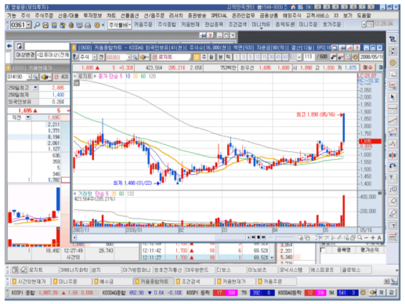Click the 매수 buy button
The image size is (405, 304).
[x=367, y=67]
